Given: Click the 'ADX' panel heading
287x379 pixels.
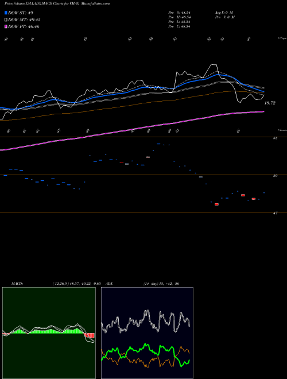Looking at the screenshot, I should [109, 284].
